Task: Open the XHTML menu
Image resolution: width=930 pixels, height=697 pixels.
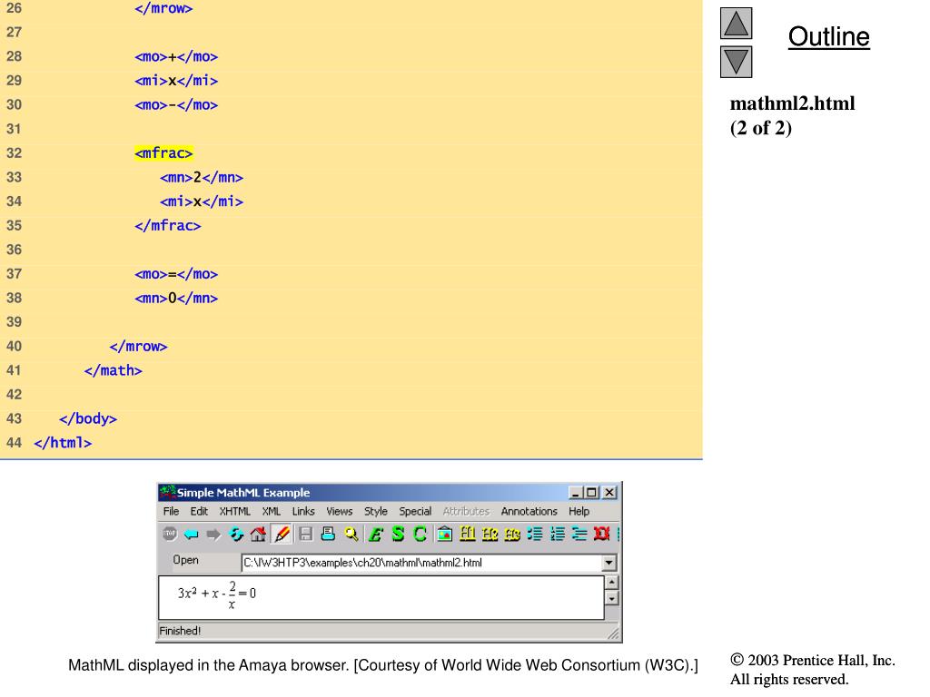Action: pyautogui.click(x=235, y=511)
